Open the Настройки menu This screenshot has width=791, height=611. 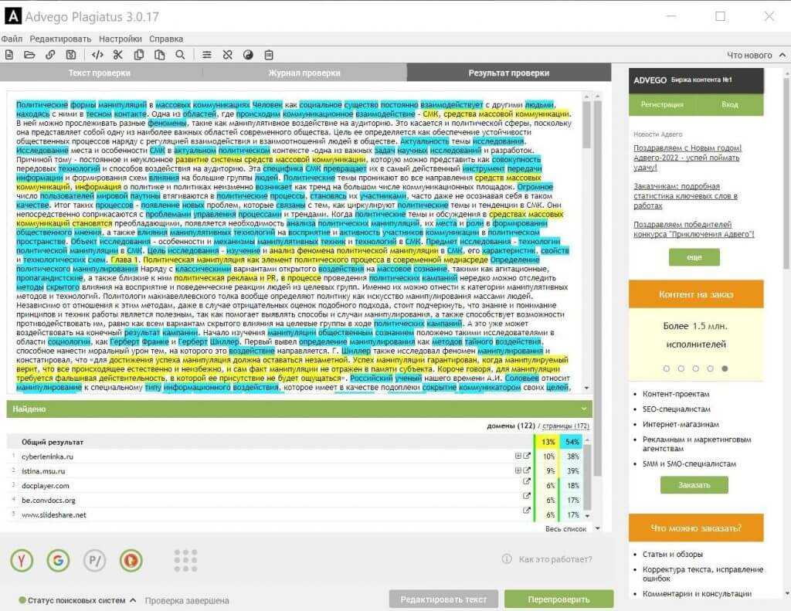pos(120,39)
